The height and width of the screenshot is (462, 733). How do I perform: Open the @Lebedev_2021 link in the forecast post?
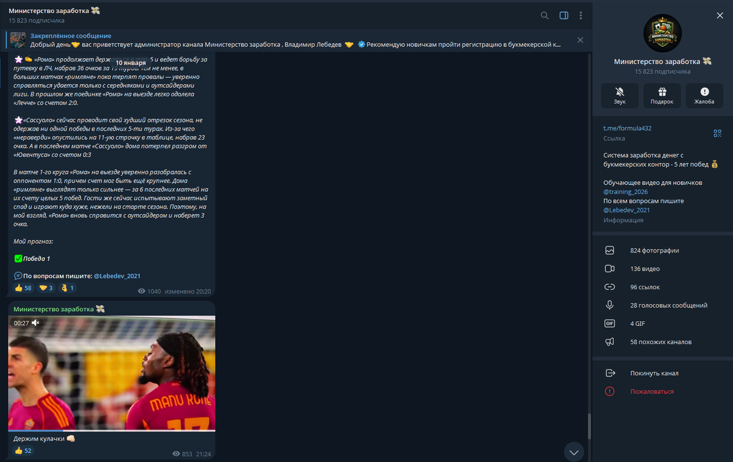point(117,276)
